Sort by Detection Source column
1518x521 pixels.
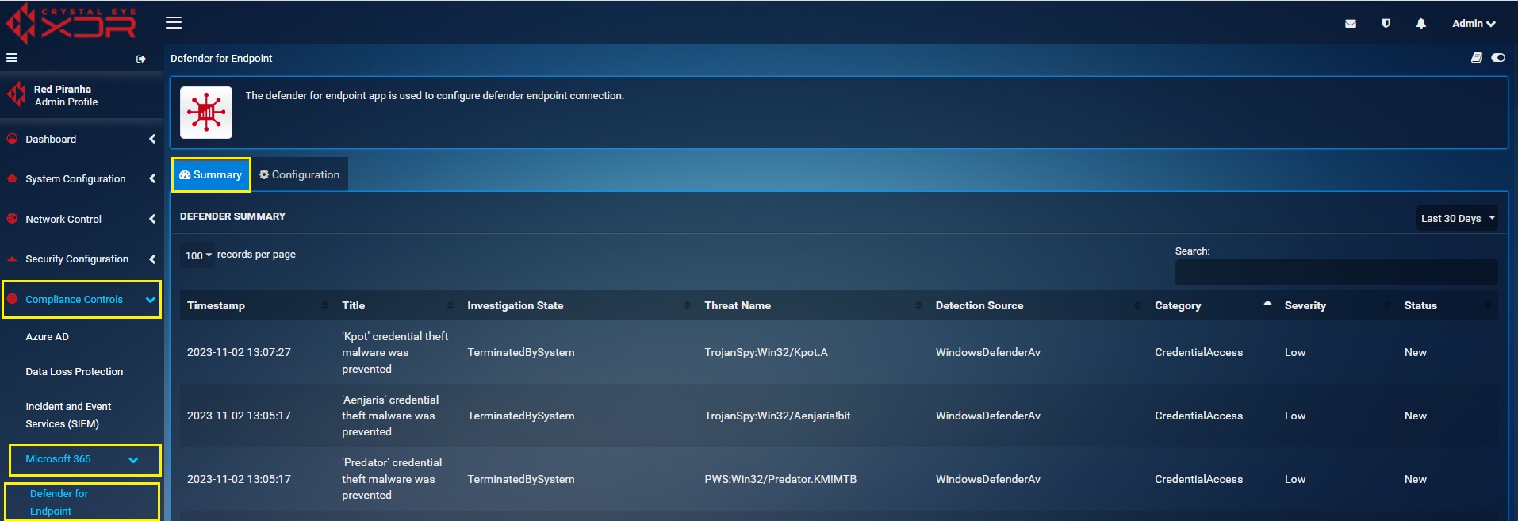click(1037, 305)
